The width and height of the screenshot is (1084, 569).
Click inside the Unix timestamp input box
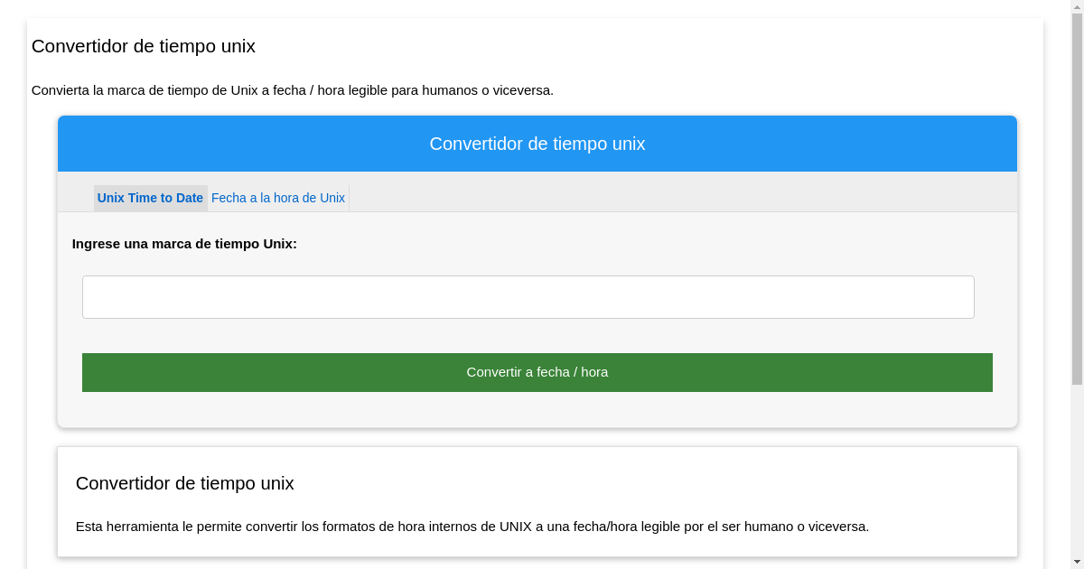tap(528, 296)
